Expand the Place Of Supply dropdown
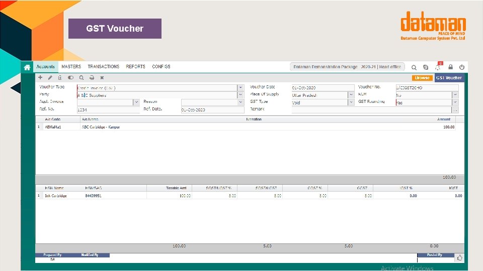 (351, 95)
